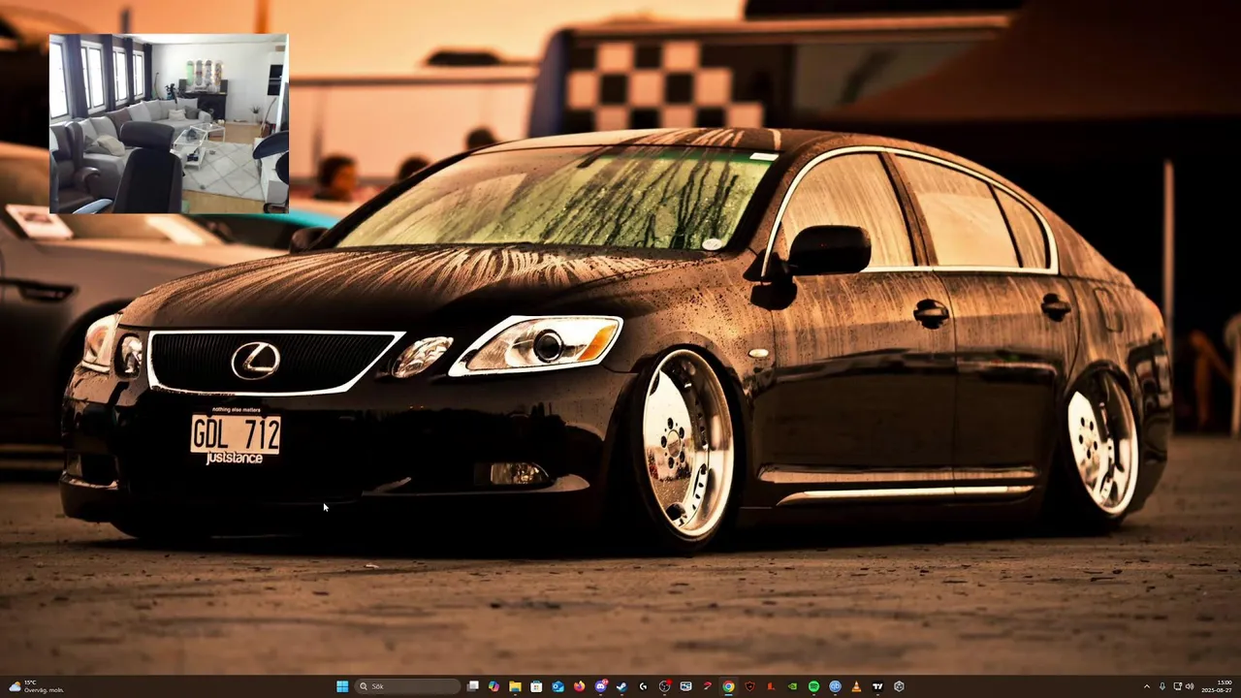Open the Windows Start menu
The height and width of the screenshot is (698, 1241).
click(342, 686)
